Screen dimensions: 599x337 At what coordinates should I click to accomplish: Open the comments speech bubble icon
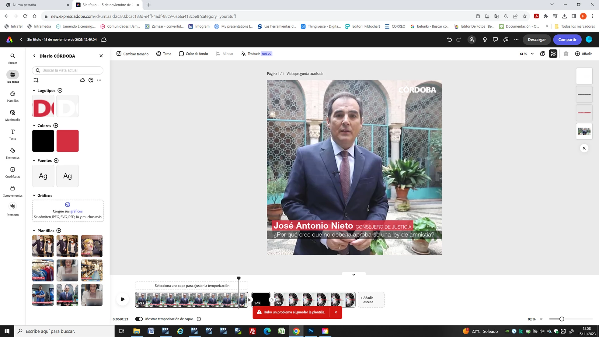point(495,40)
